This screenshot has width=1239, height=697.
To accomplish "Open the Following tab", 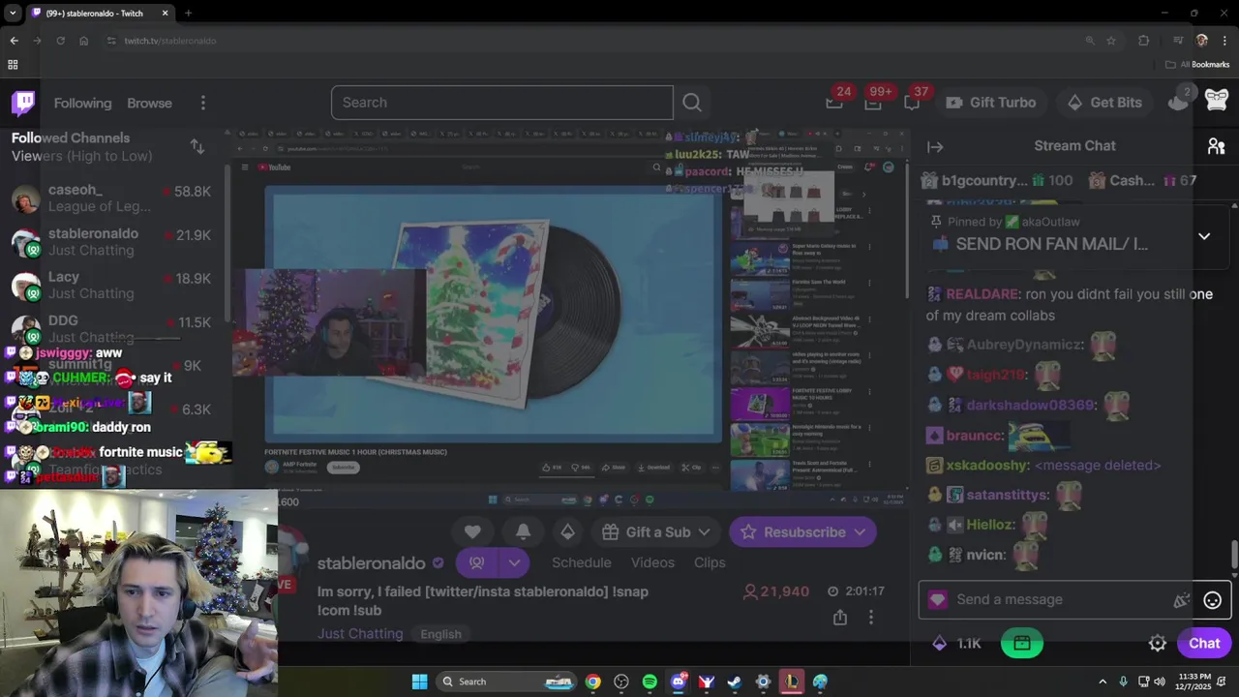I will pyautogui.click(x=82, y=103).
